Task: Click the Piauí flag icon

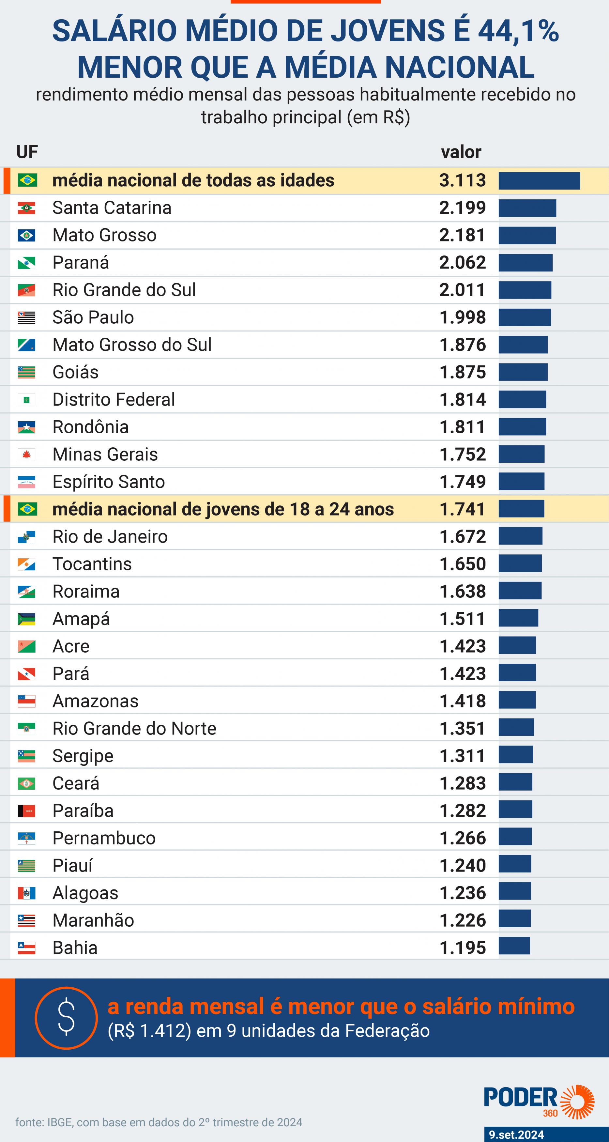Action: 27,866
